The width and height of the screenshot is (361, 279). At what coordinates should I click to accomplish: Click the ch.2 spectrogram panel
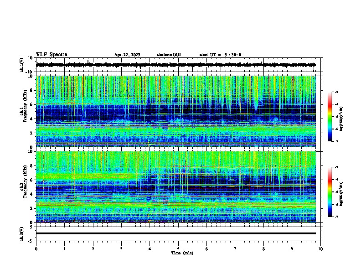(176, 187)
